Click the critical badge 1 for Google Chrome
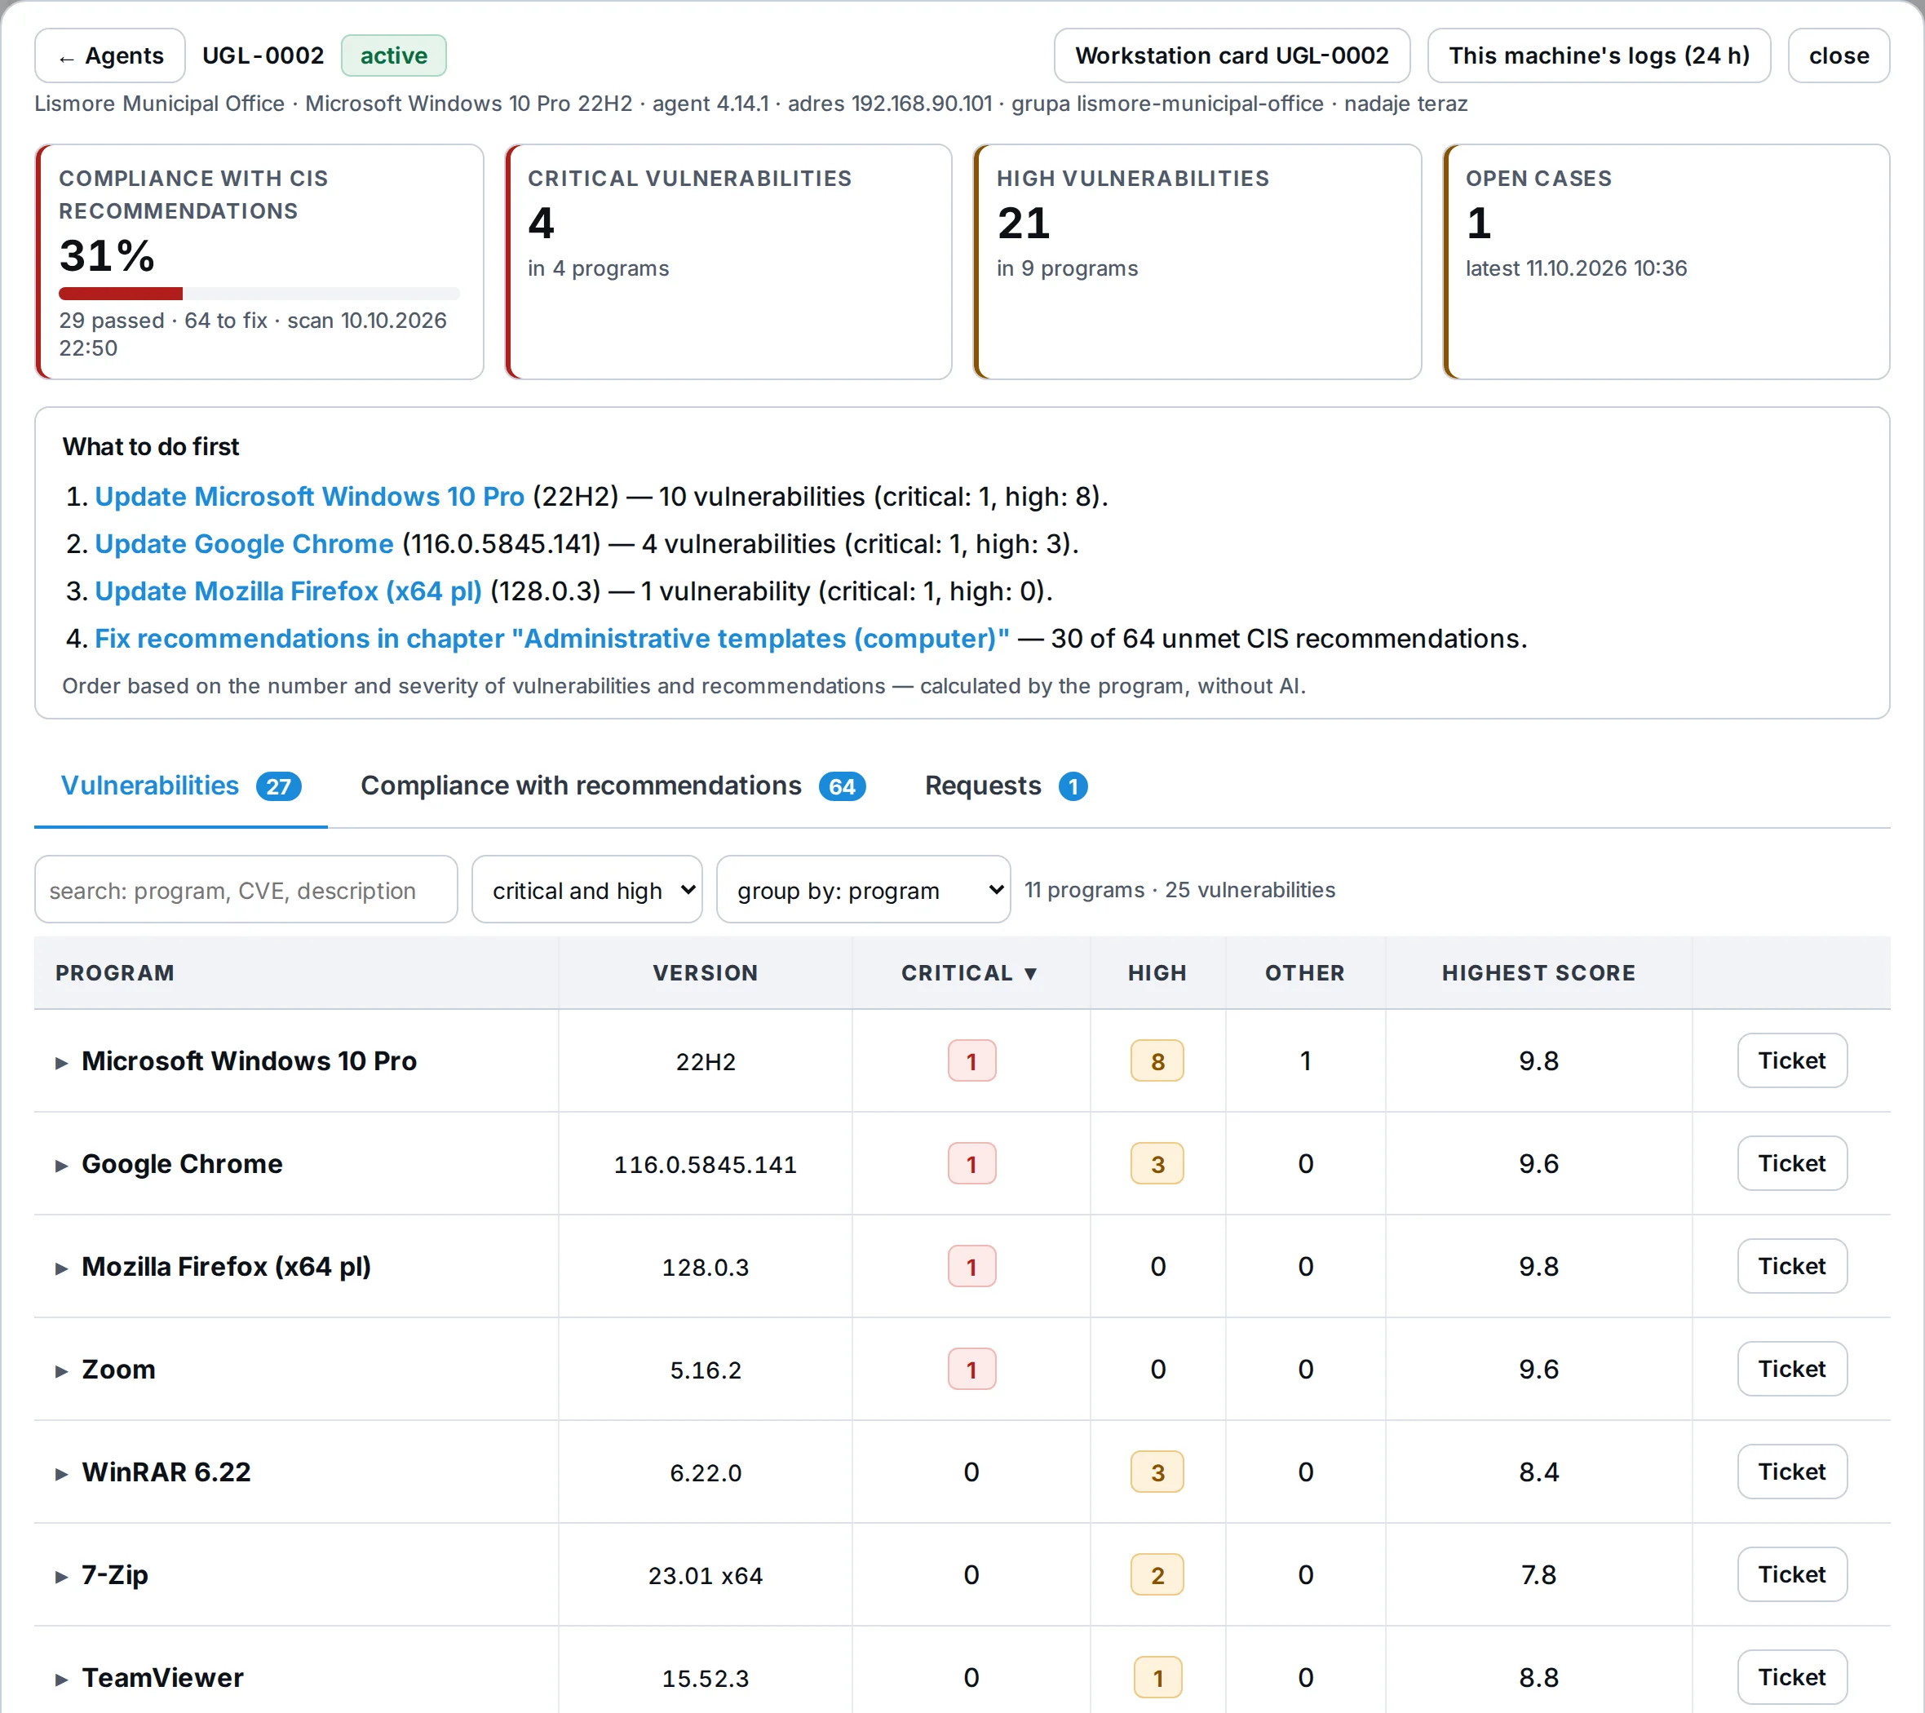 point(971,1164)
